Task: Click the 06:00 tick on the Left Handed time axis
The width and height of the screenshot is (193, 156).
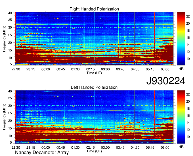Action: coord(165,148)
